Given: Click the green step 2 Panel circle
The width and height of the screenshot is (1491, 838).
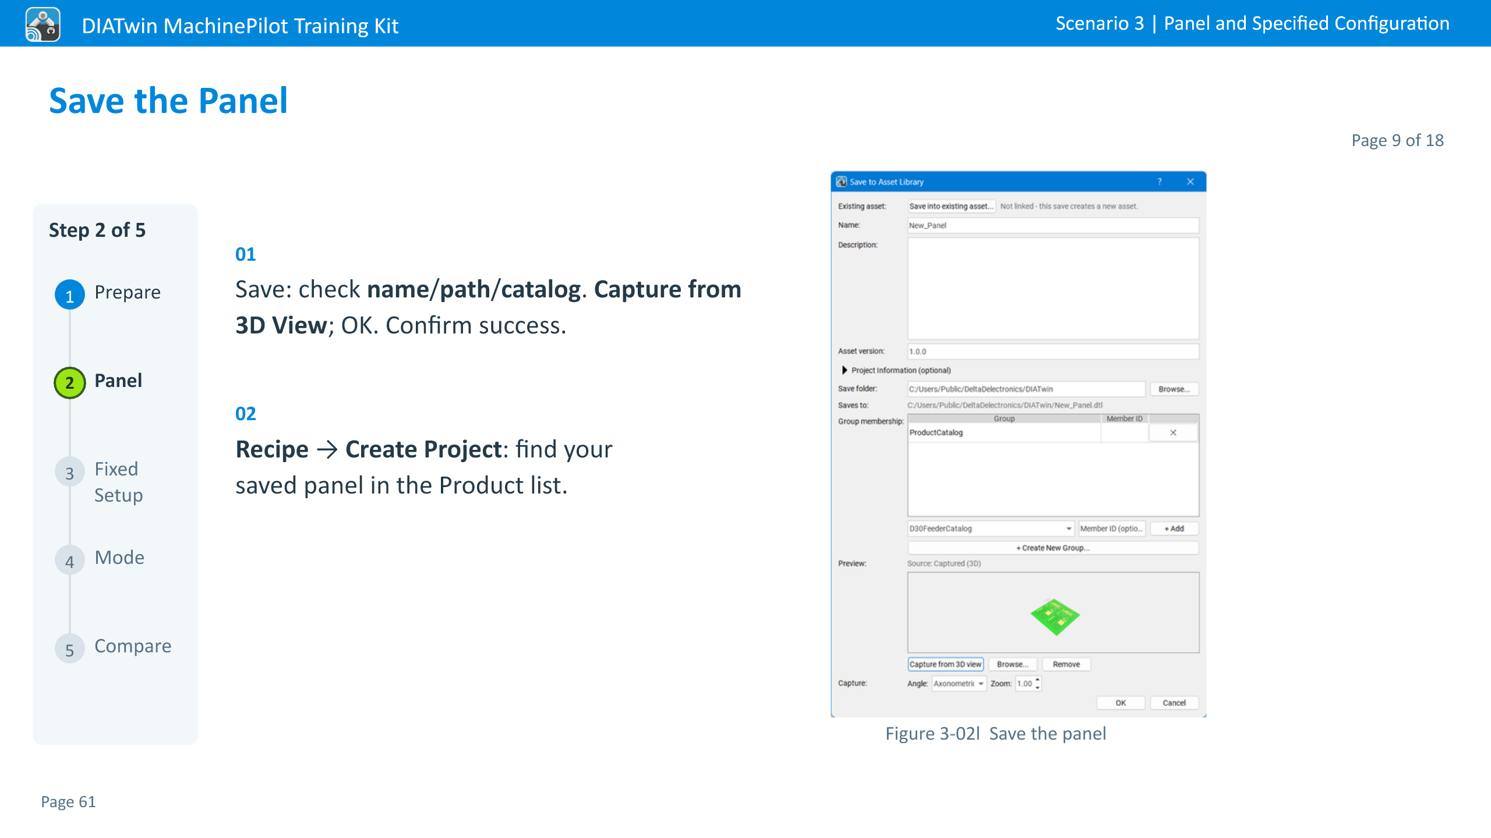Looking at the screenshot, I should [70, 383].
